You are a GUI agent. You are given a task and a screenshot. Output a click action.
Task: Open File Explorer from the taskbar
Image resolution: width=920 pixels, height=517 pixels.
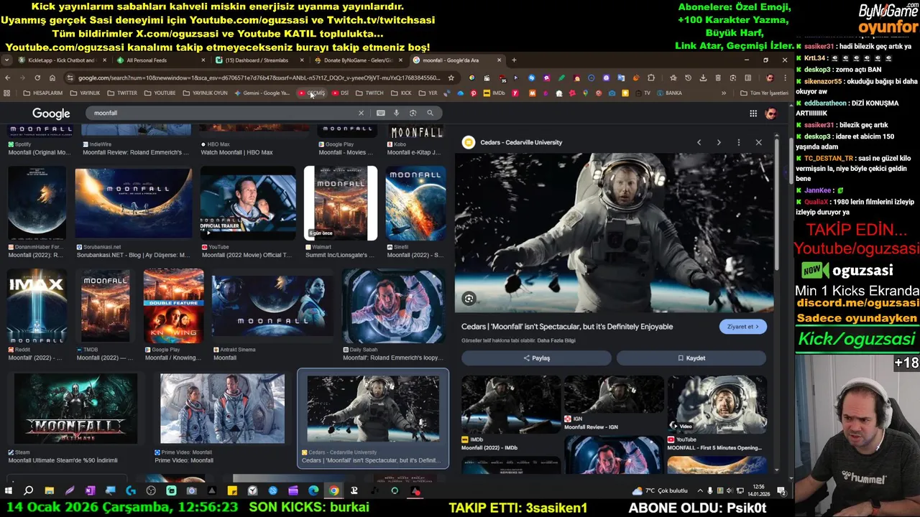pyautogui.click(x=49, y=491)
